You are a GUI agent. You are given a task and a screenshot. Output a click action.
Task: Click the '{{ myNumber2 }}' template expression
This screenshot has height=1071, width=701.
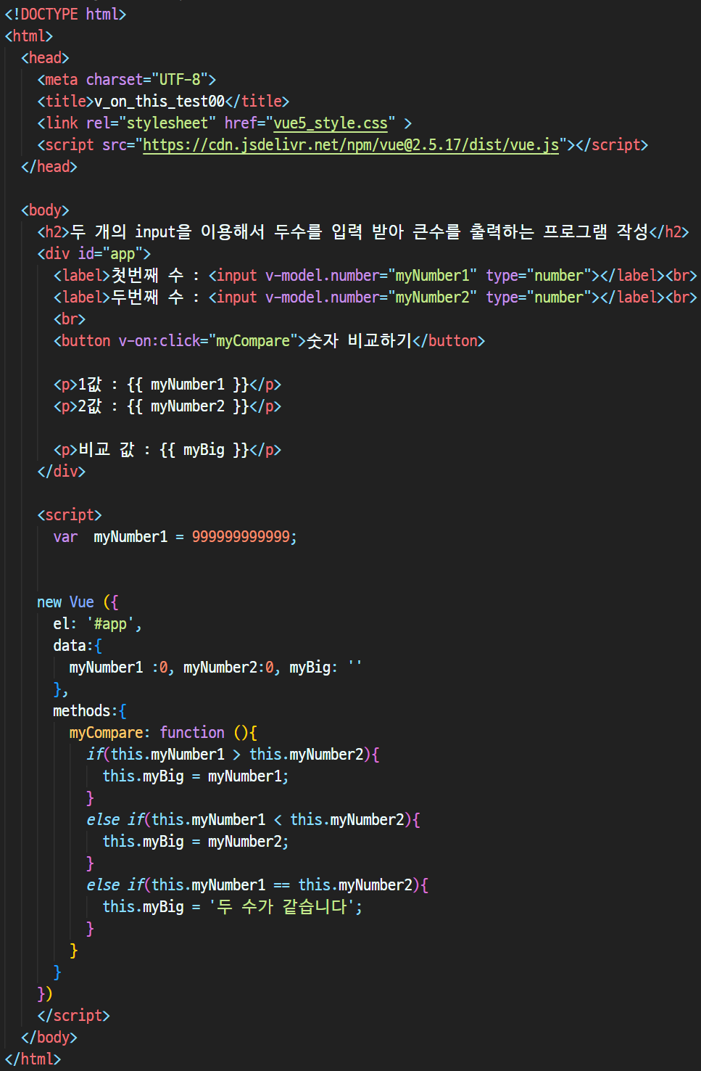(x=188, y=406)
